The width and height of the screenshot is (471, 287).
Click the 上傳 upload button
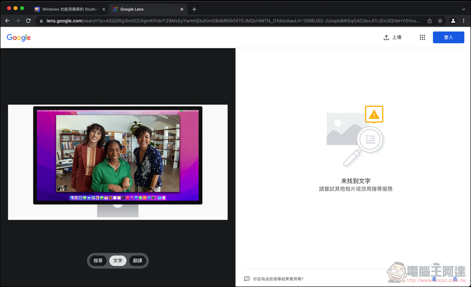point(392,38)
